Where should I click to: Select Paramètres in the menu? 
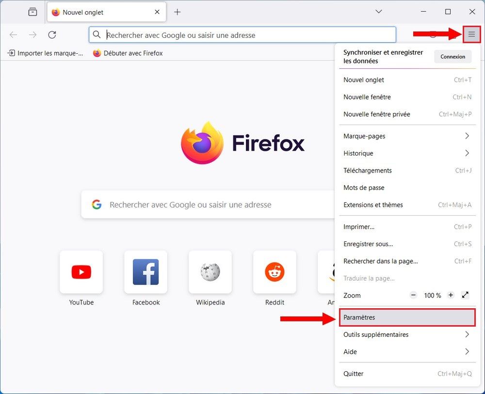point(407,317)
